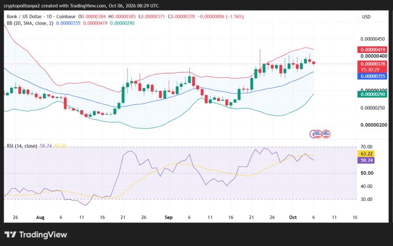
Task: Open the USD currency selector
Action: (x=372, y=17)
